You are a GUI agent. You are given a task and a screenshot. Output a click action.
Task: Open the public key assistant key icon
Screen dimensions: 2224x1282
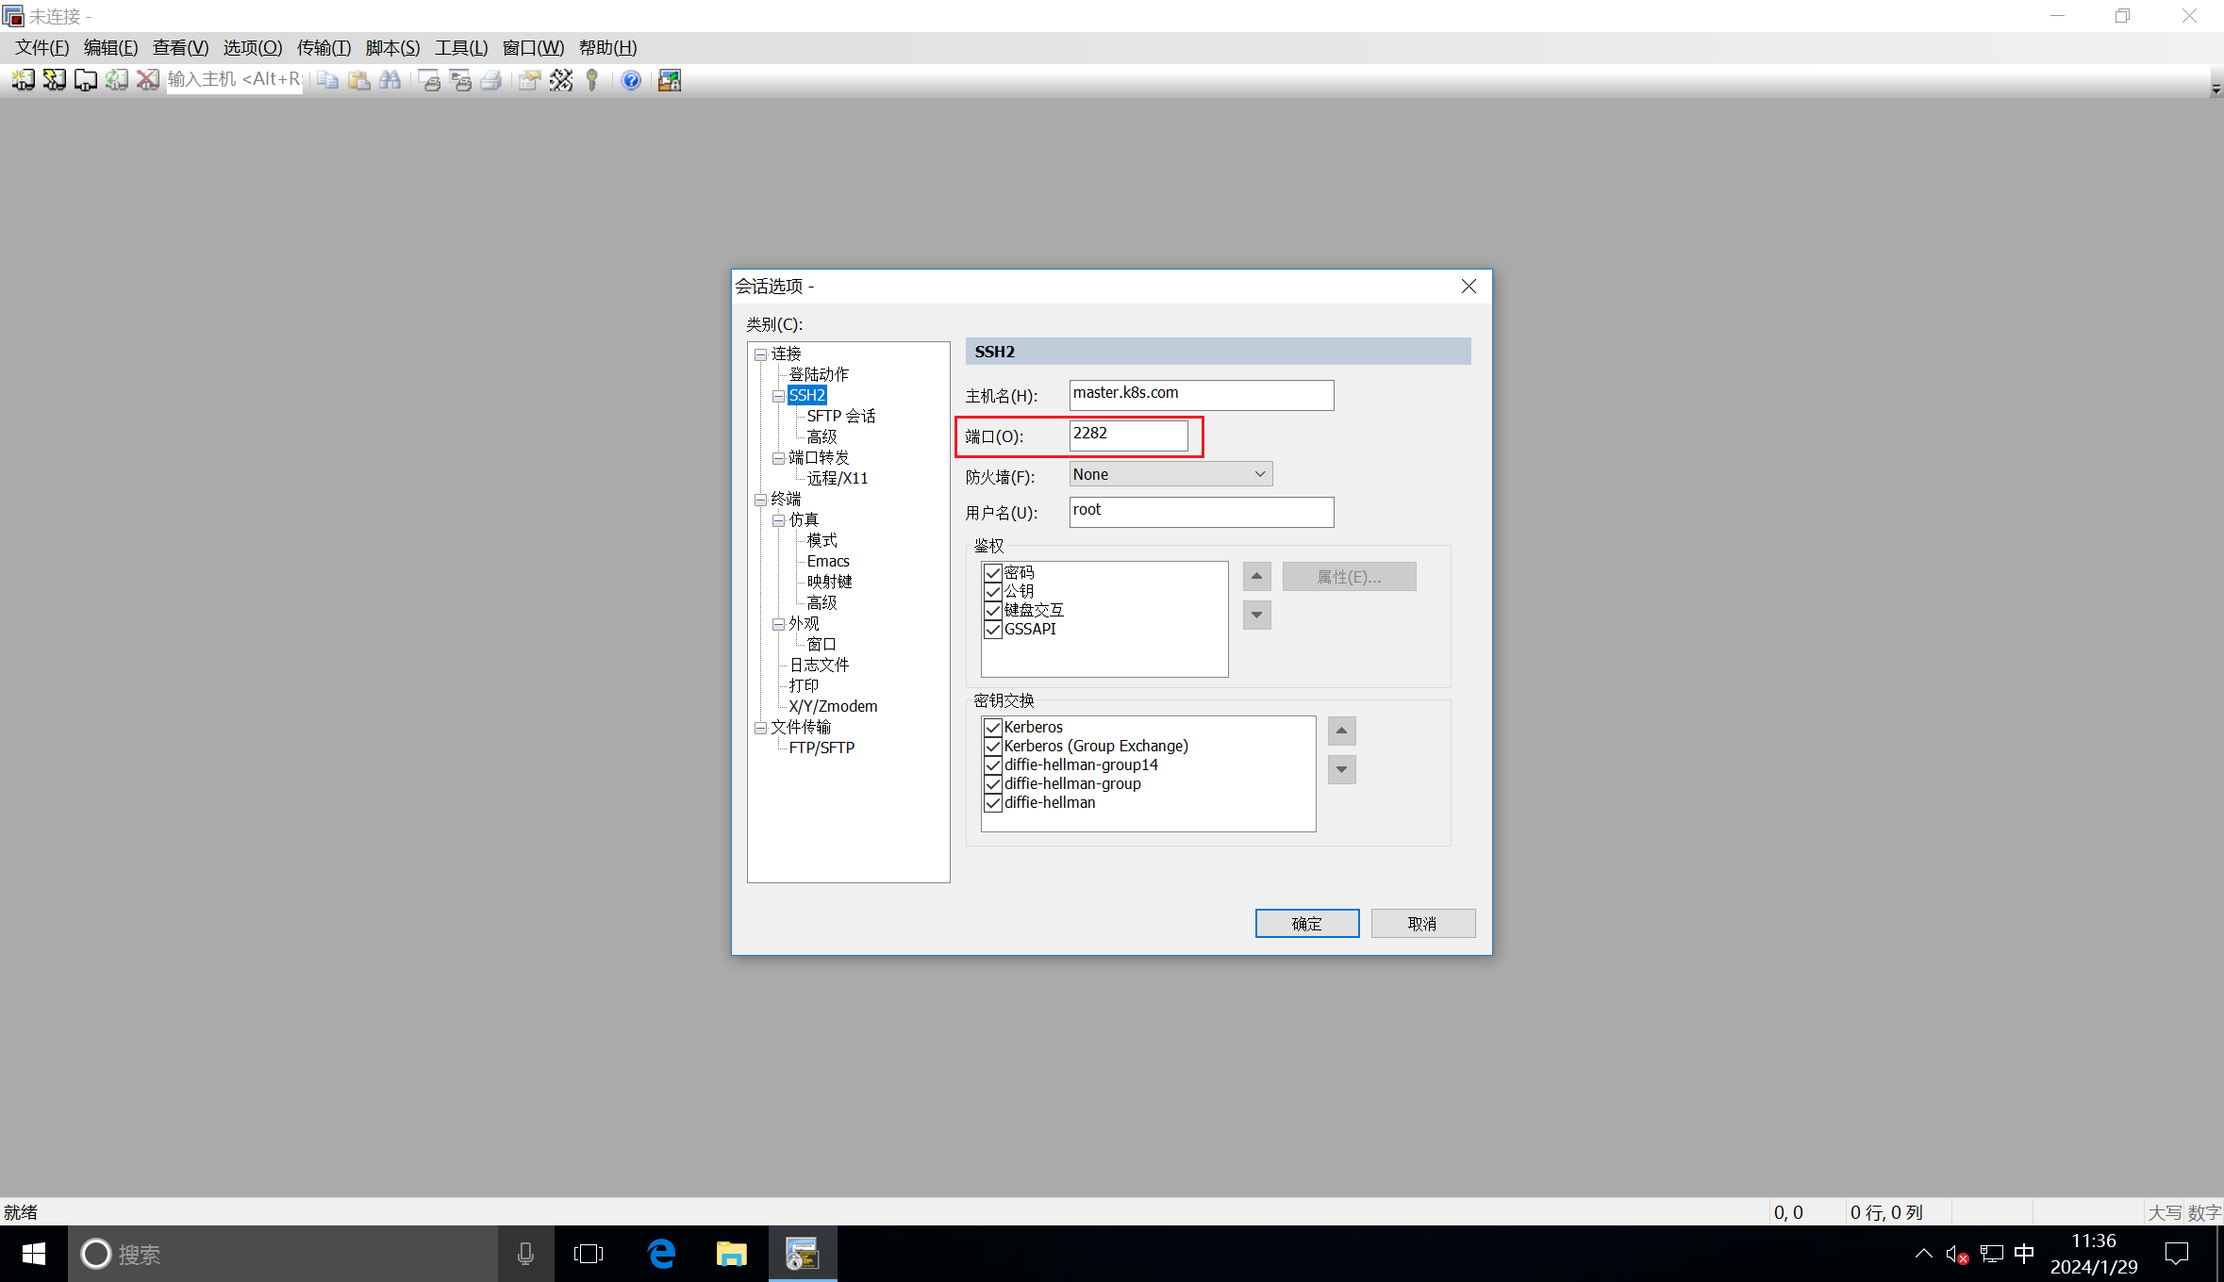click(x=592, y=80)
